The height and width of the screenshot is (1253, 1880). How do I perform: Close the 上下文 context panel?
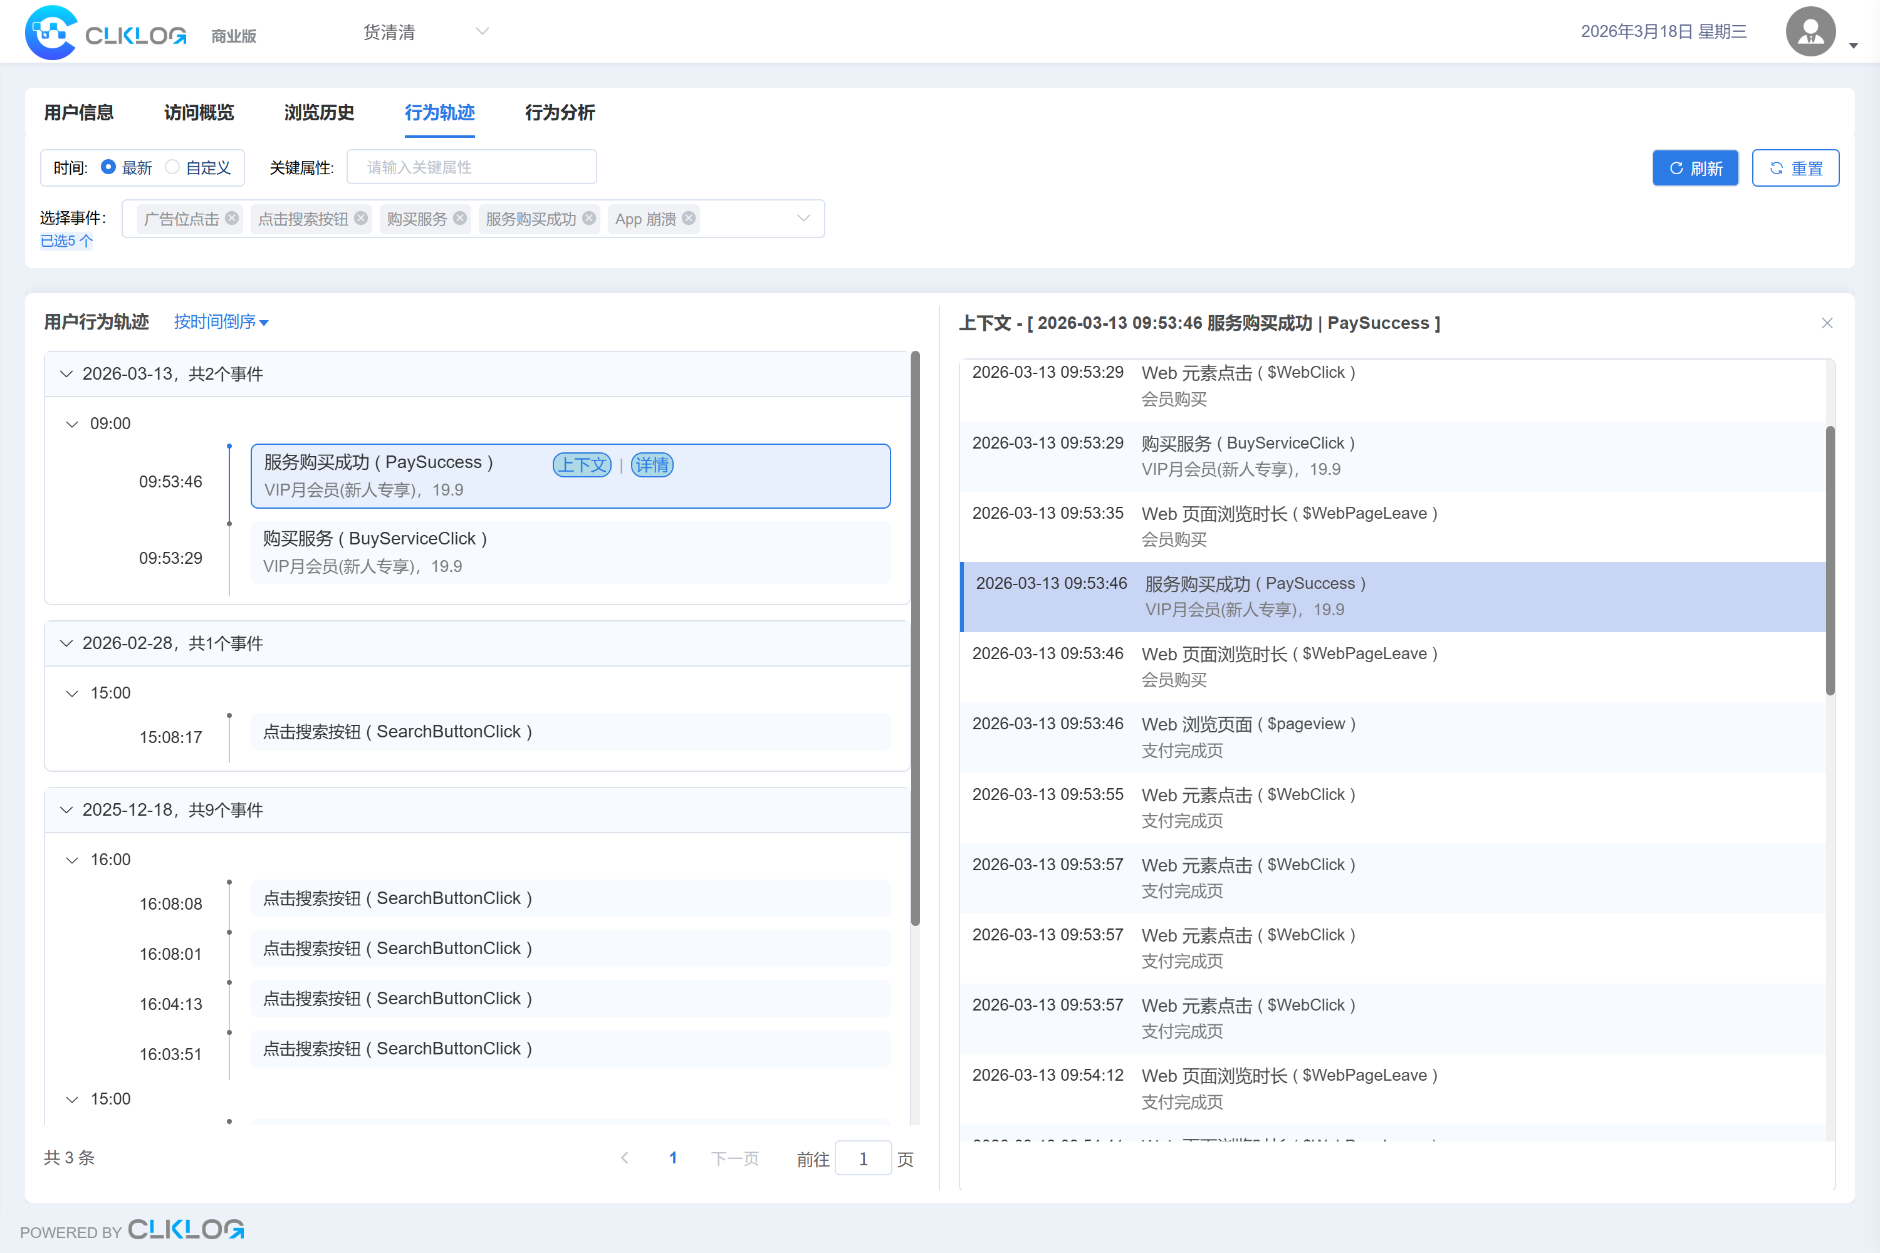(1827, 323)
